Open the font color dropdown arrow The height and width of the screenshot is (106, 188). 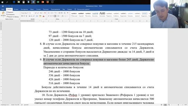45,16
